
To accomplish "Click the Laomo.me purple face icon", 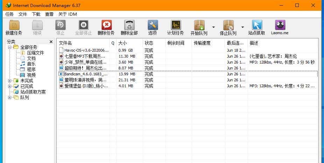I will (x=280, y=25).
